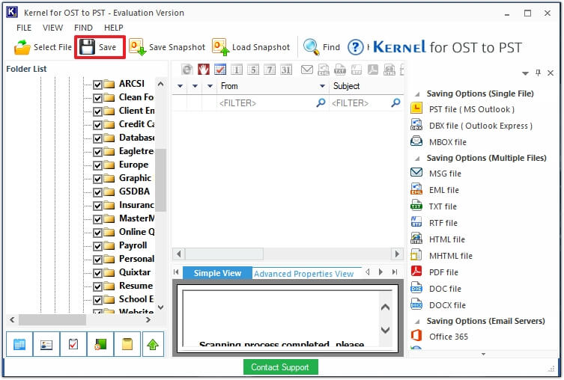Click the Save Snapshot icon
Screen dimensions: 564x380
click(x=137, y=47)
